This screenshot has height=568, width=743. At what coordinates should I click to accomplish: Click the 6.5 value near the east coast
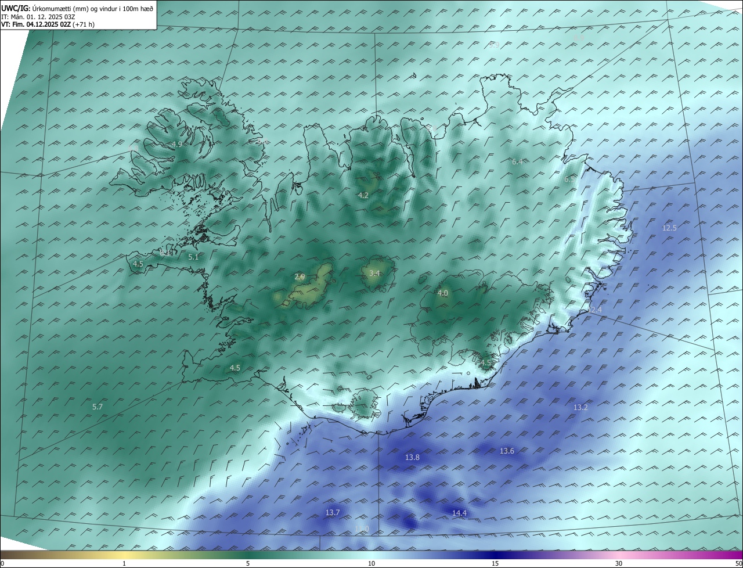tap(569, 179)
